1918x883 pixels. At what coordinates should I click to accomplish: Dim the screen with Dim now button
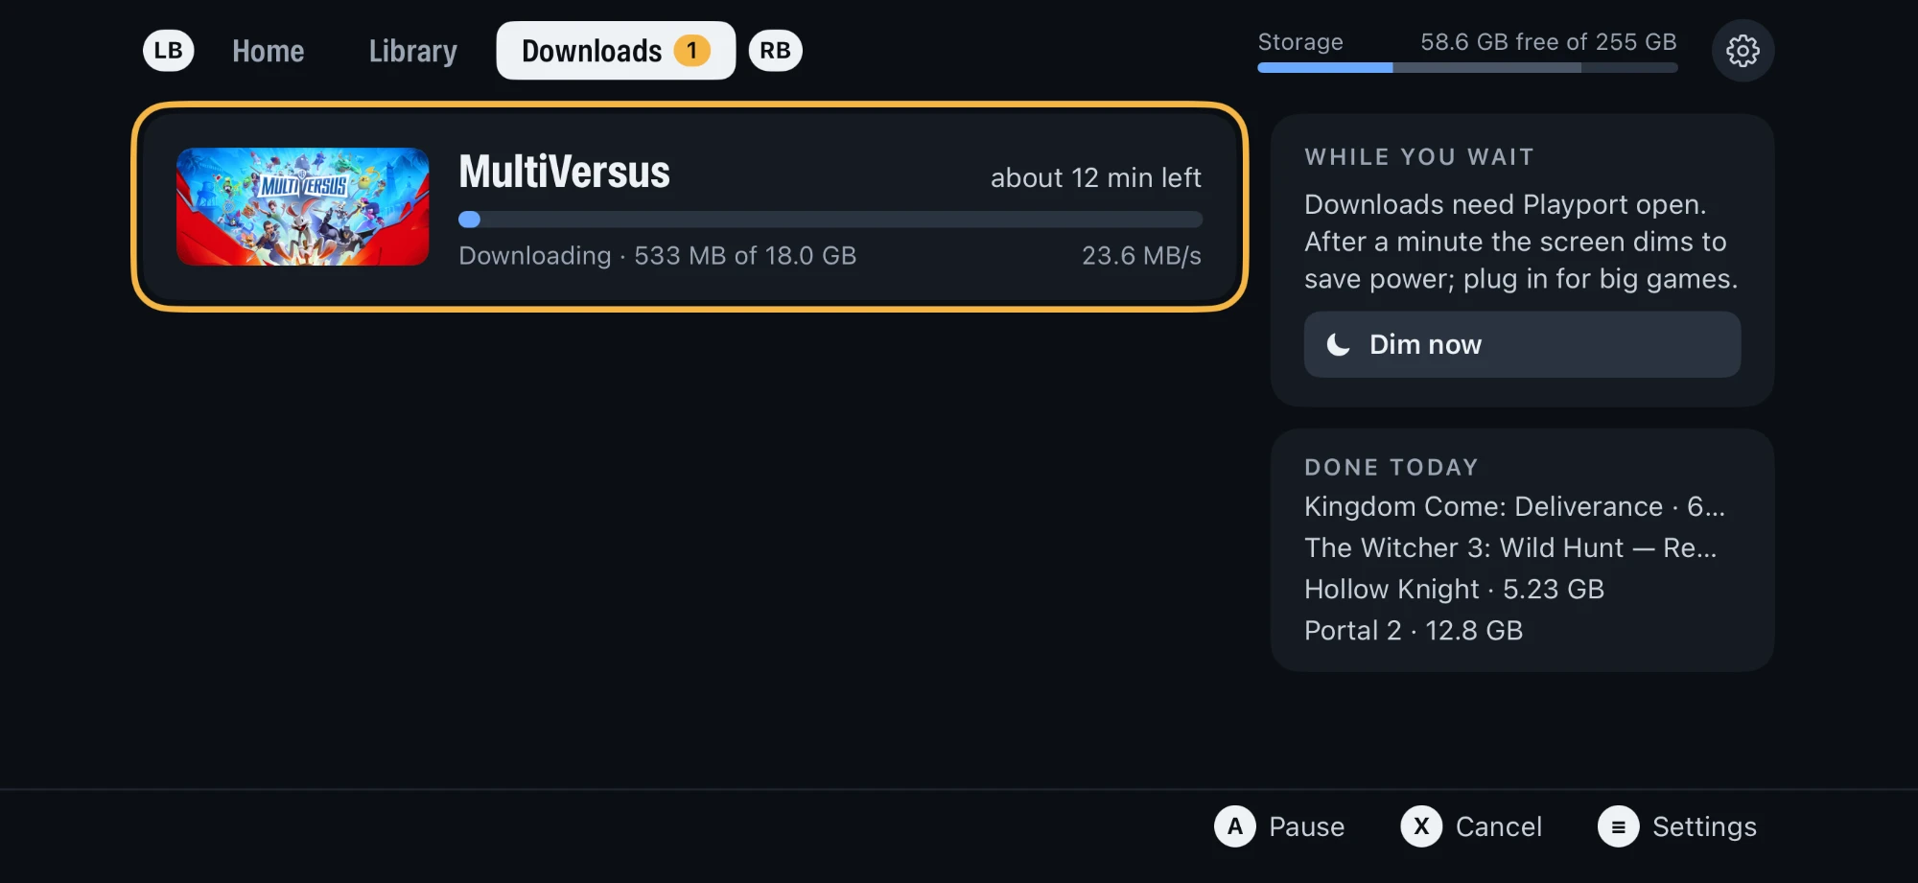coord(1522,344)
